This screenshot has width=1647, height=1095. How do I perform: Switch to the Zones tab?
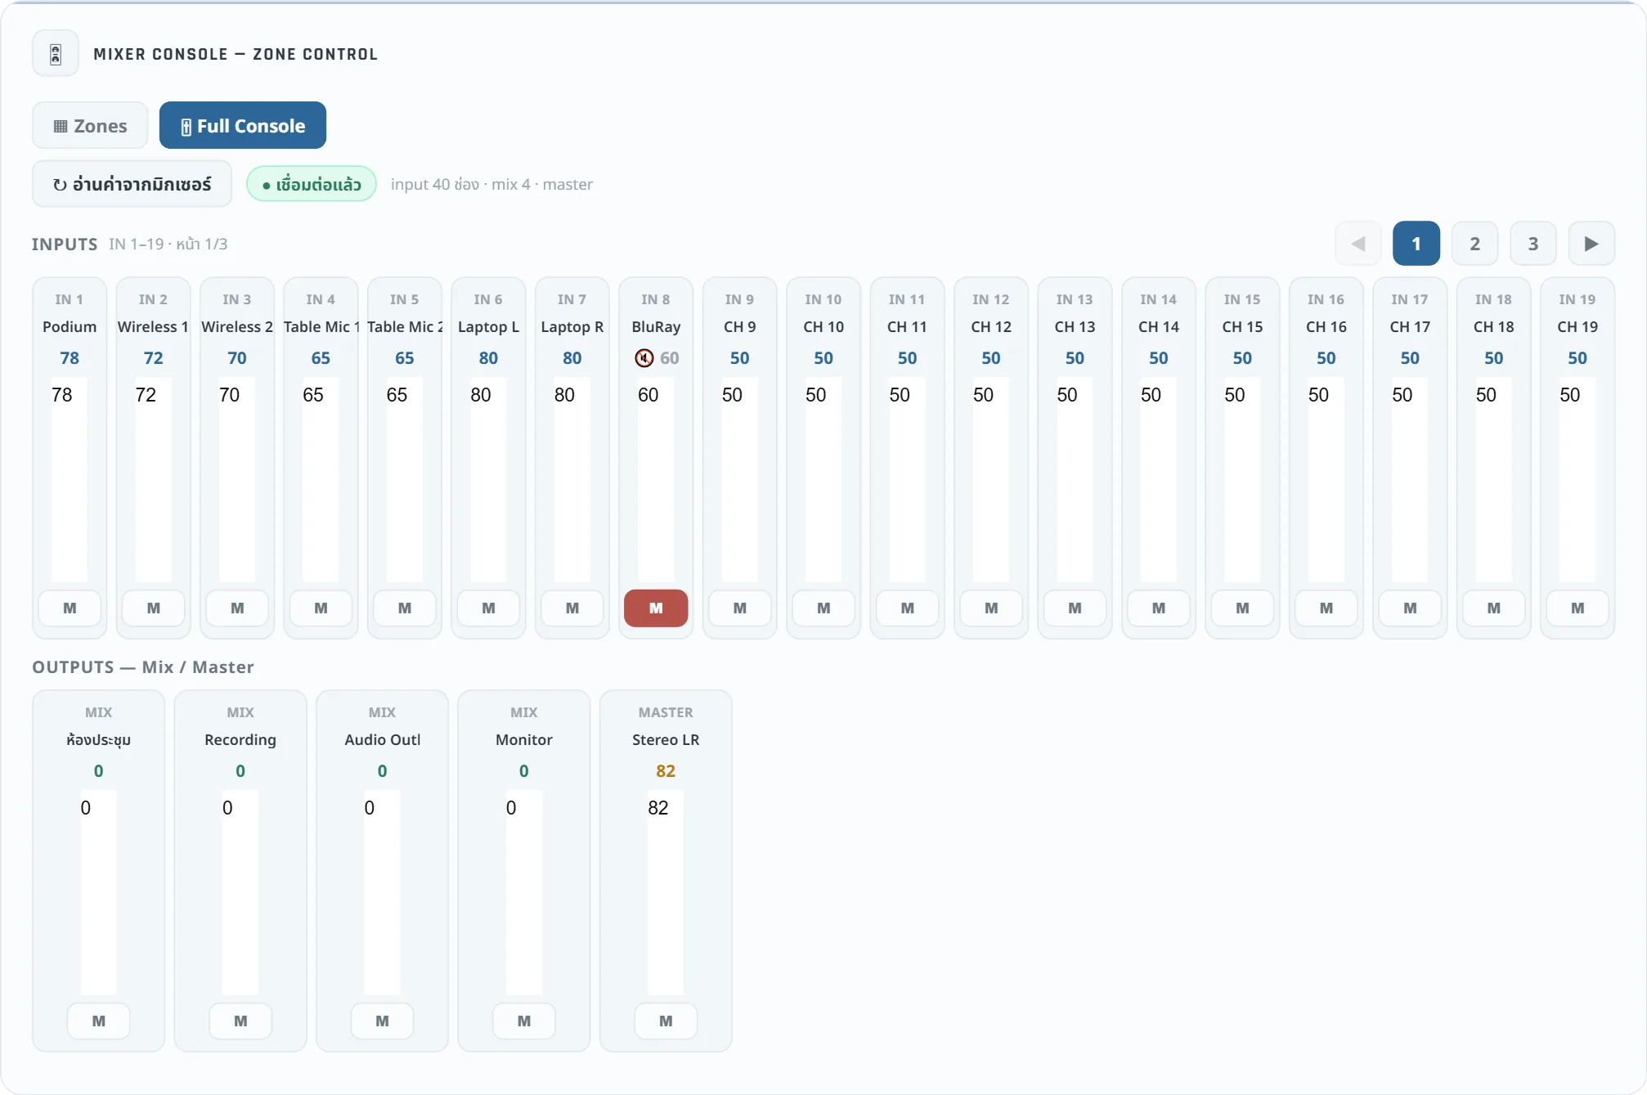coord(90,126)
